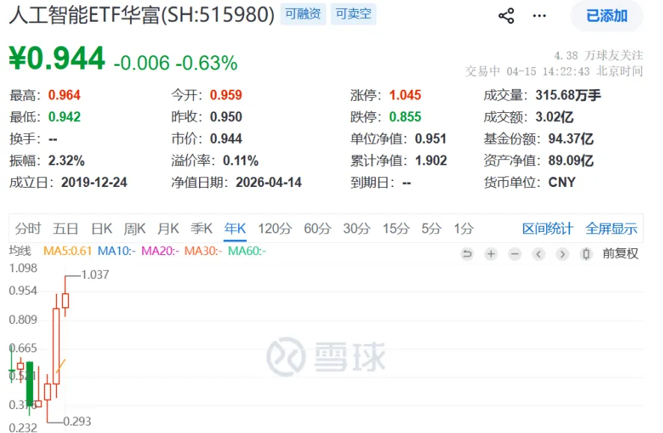Click the chart undo/reset icon

coord(467,254)
